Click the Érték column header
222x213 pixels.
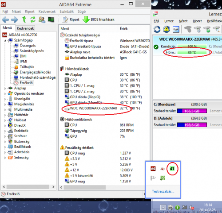[x=134, y=28]
